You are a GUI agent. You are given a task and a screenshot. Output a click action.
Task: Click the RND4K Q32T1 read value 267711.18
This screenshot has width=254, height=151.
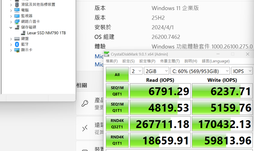point(160,124)
